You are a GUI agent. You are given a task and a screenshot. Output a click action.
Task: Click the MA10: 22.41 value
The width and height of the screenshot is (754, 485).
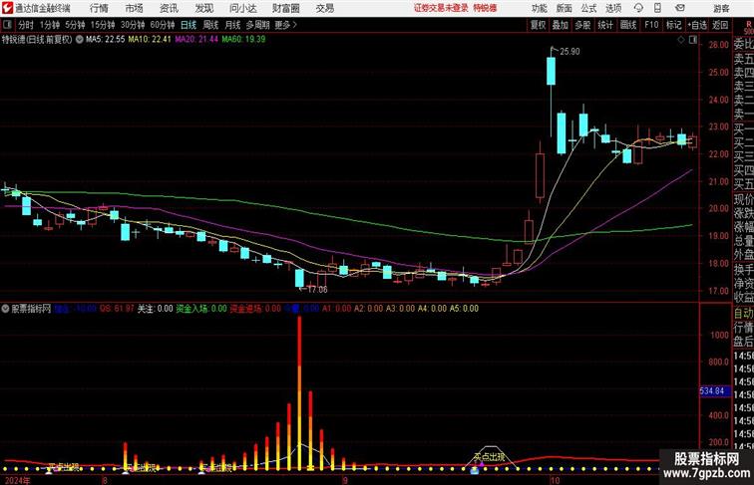[150, 40]
